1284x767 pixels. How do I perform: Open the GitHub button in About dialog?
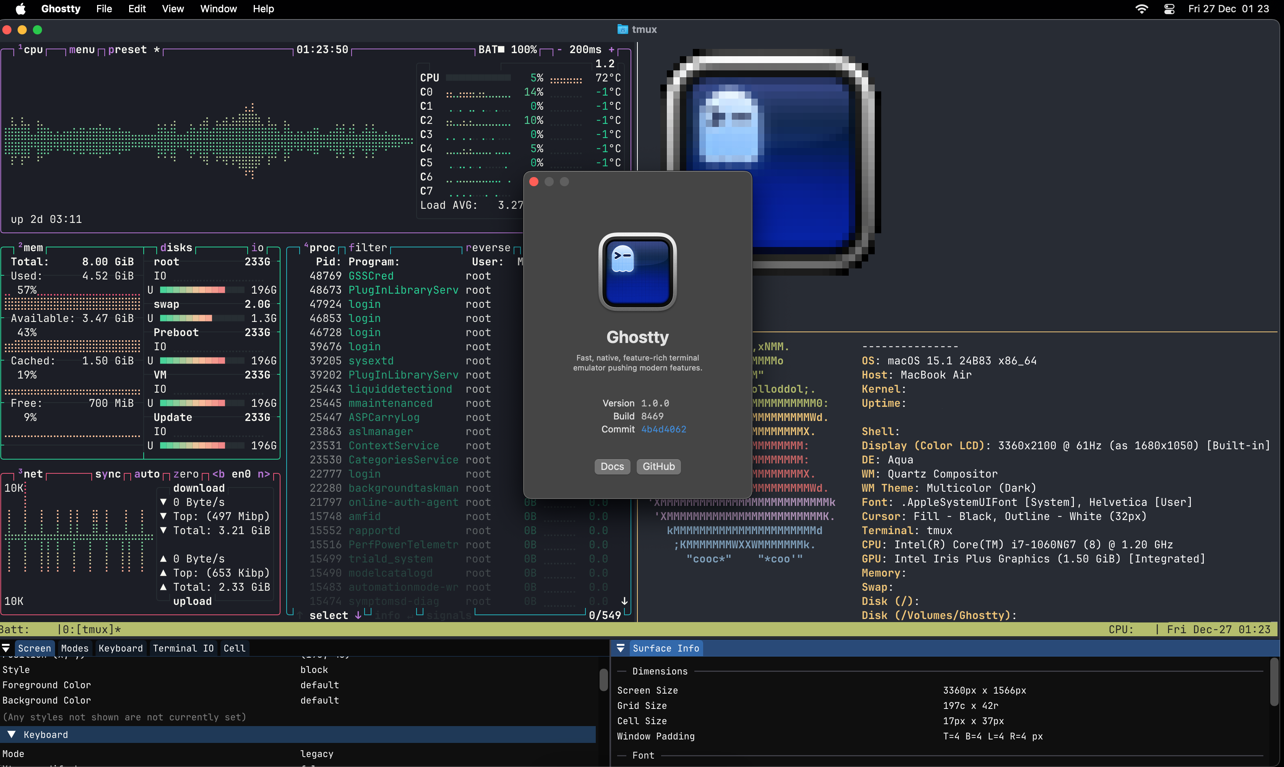(x=658, y=466)
